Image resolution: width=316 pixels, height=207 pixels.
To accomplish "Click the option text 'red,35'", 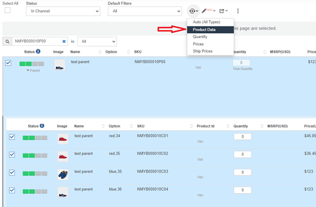I will tap(114, 153).
